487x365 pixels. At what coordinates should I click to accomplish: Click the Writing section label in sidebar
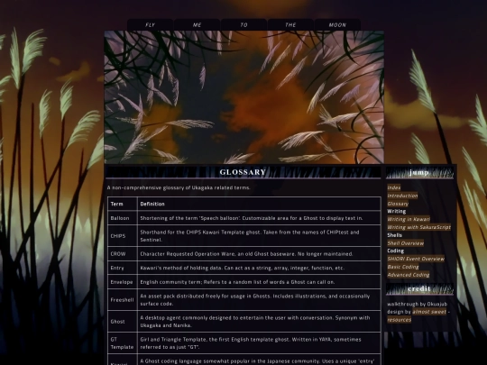coord(396,212)
